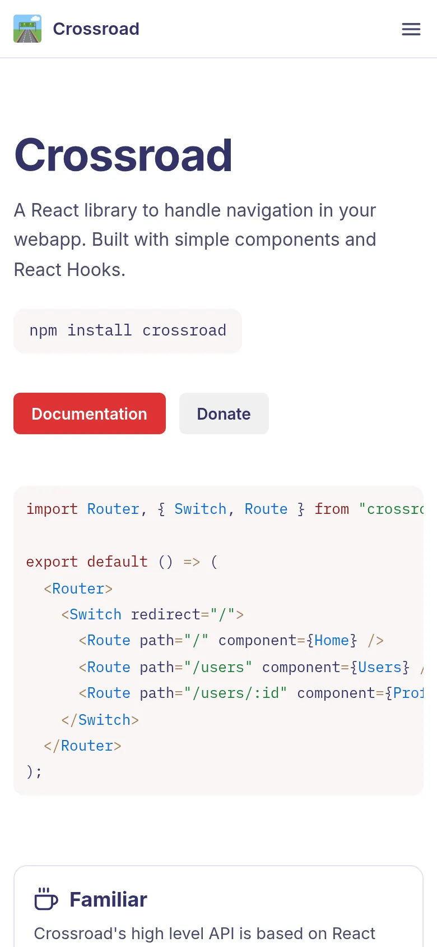
Task: Click the library description paragraph
Action: pyautogui.click(x=195, y=240)
